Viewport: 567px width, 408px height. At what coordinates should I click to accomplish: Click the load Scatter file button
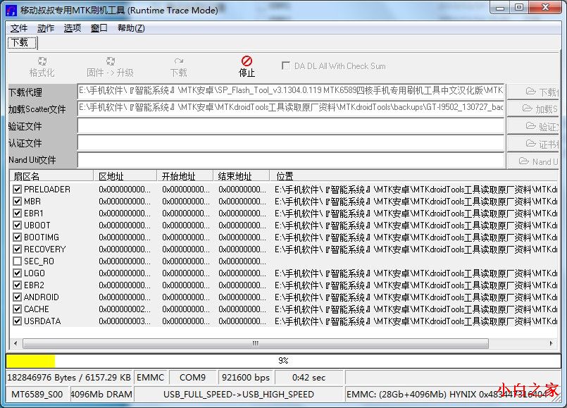click(x=533, y=109)
